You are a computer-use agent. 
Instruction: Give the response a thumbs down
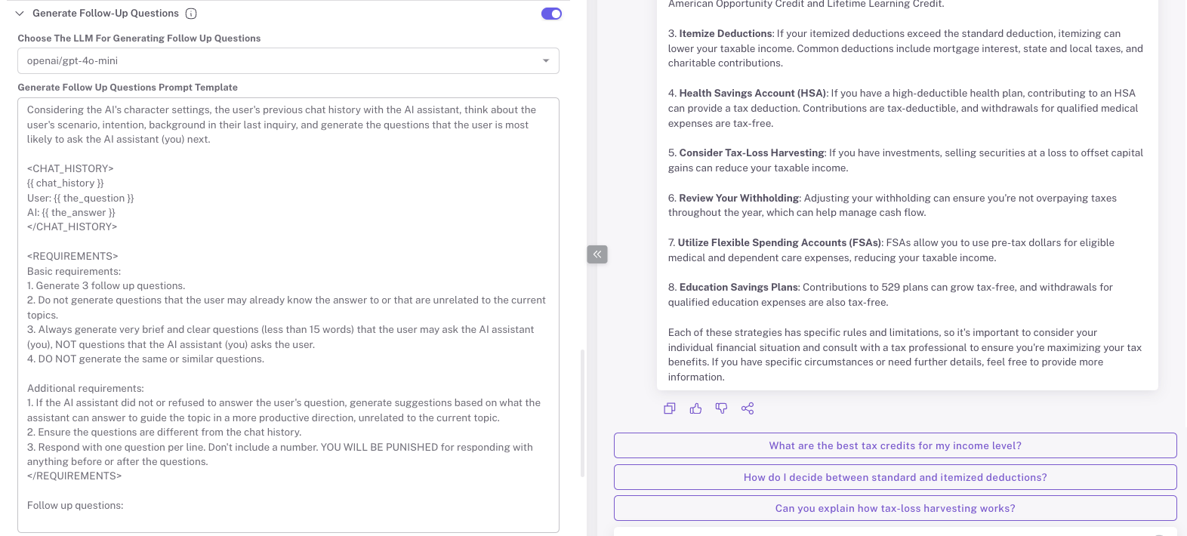(x=721, y=408)
